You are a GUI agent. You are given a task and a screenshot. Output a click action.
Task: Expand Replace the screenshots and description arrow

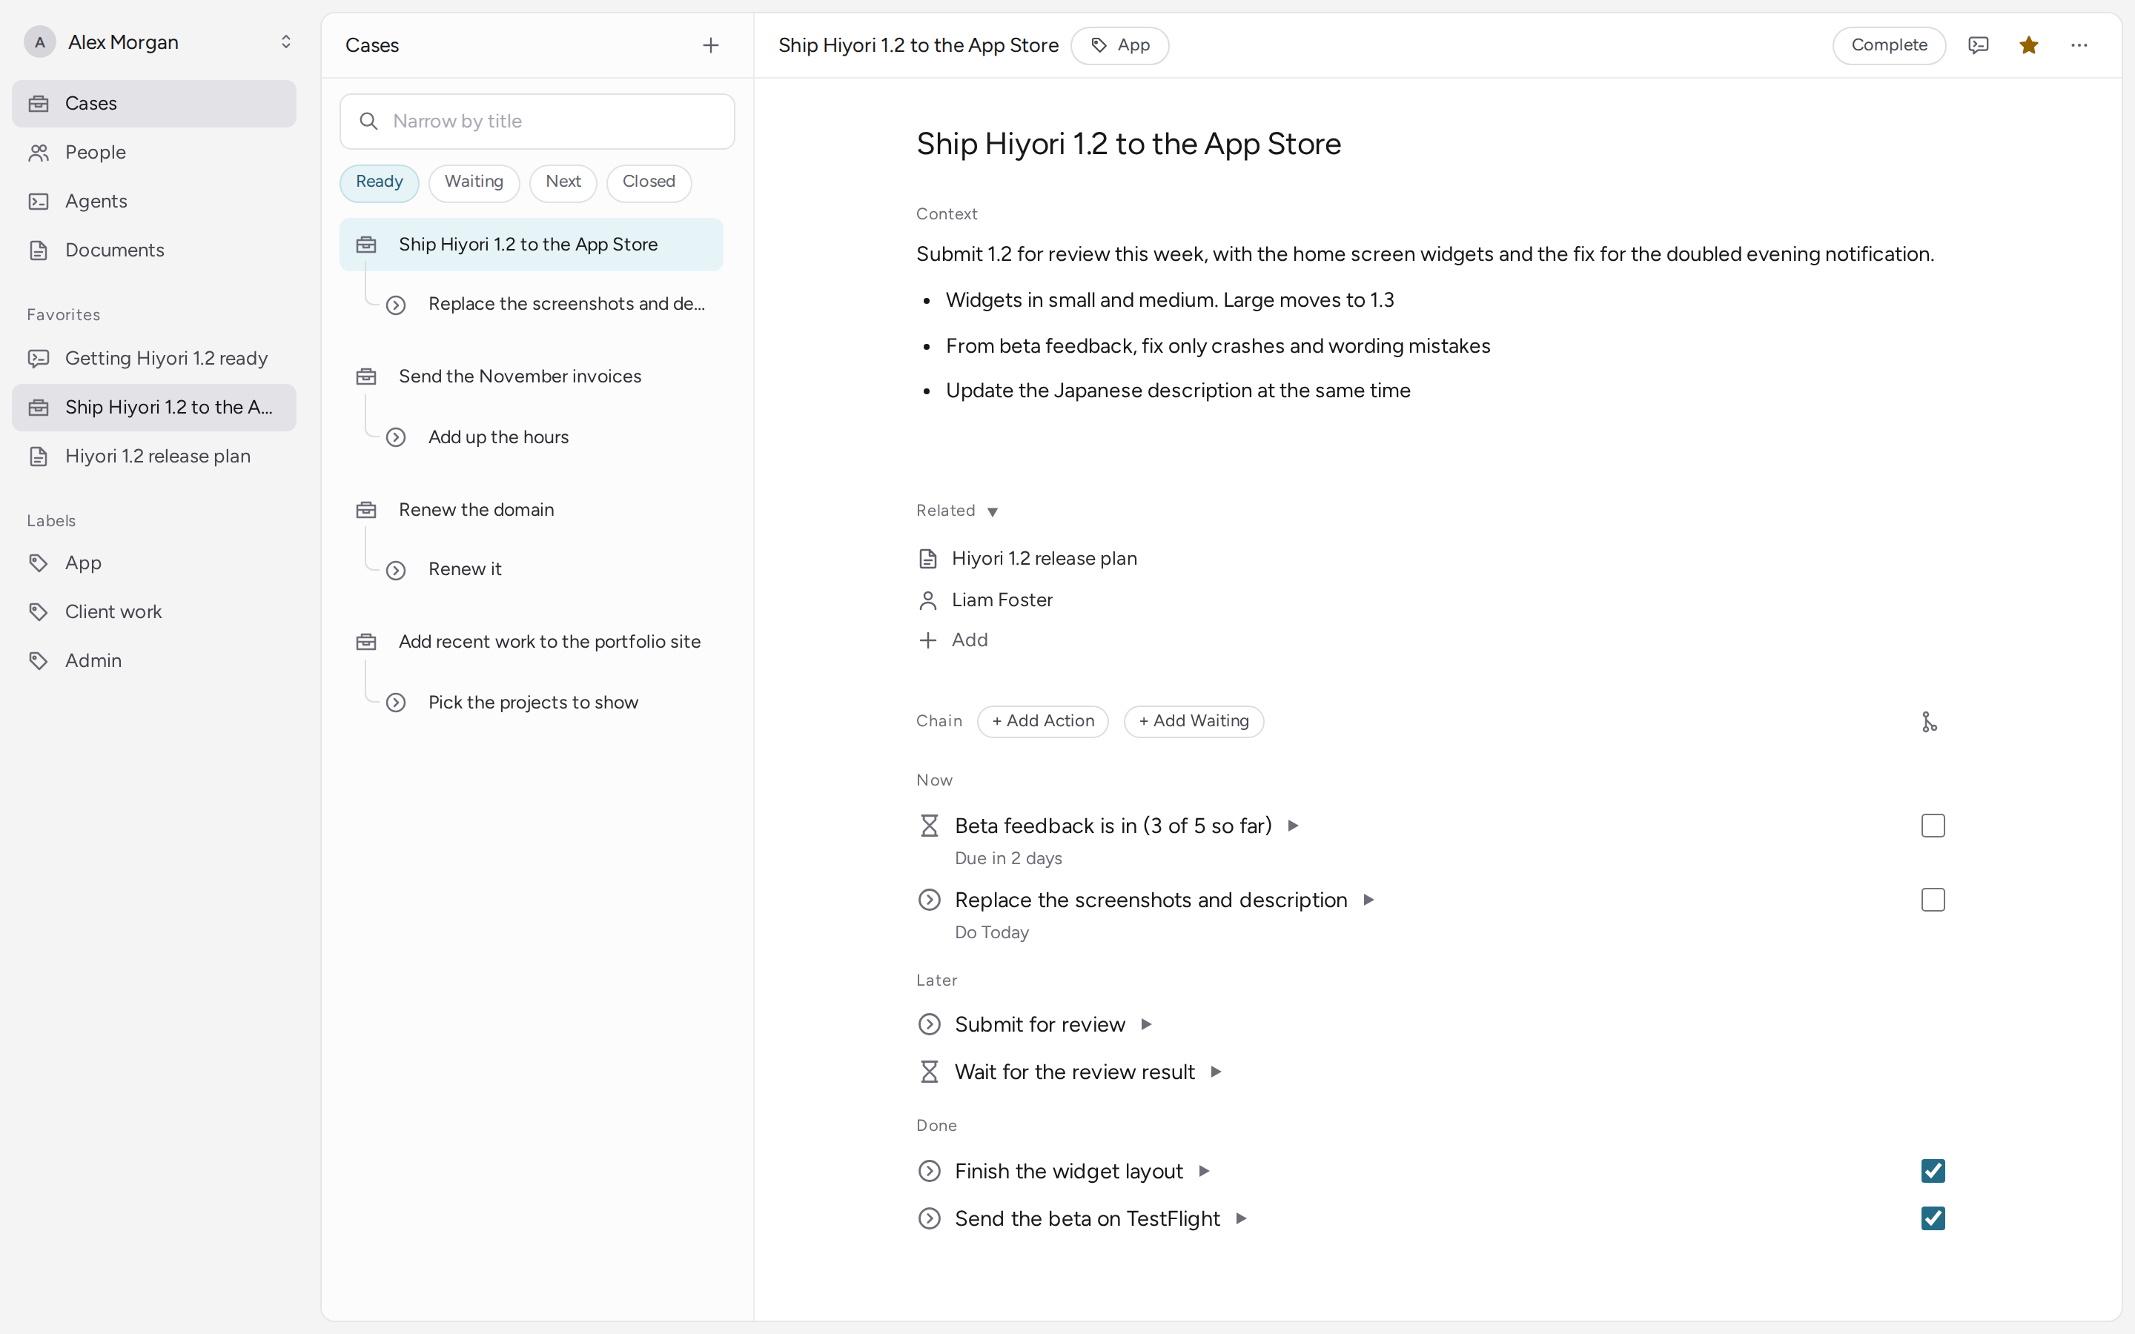pyautogui.click(x=1368, y=900)
